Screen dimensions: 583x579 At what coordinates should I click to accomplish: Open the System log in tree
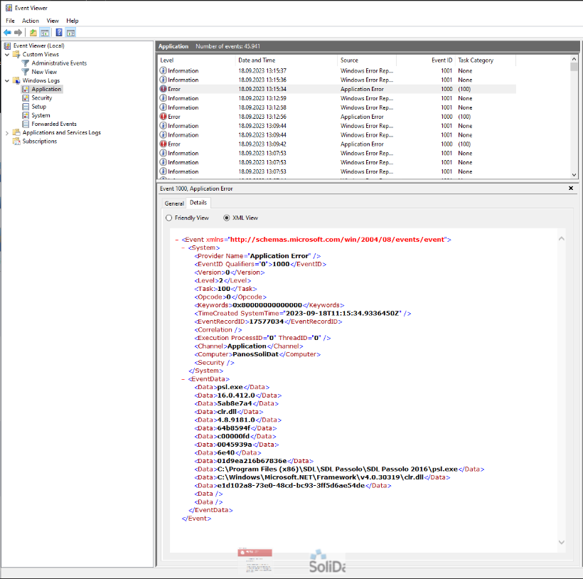click(41, 115)
